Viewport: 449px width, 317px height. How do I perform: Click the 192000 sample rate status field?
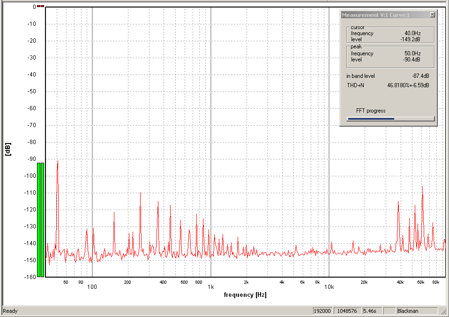[x=322, y=311]
